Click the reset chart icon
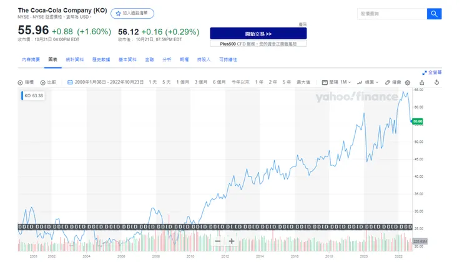 point(436,82)
